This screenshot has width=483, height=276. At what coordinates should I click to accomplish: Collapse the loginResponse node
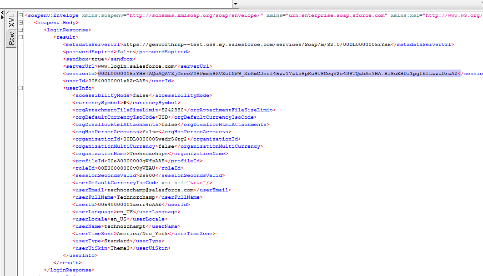[x=20, y=30]
